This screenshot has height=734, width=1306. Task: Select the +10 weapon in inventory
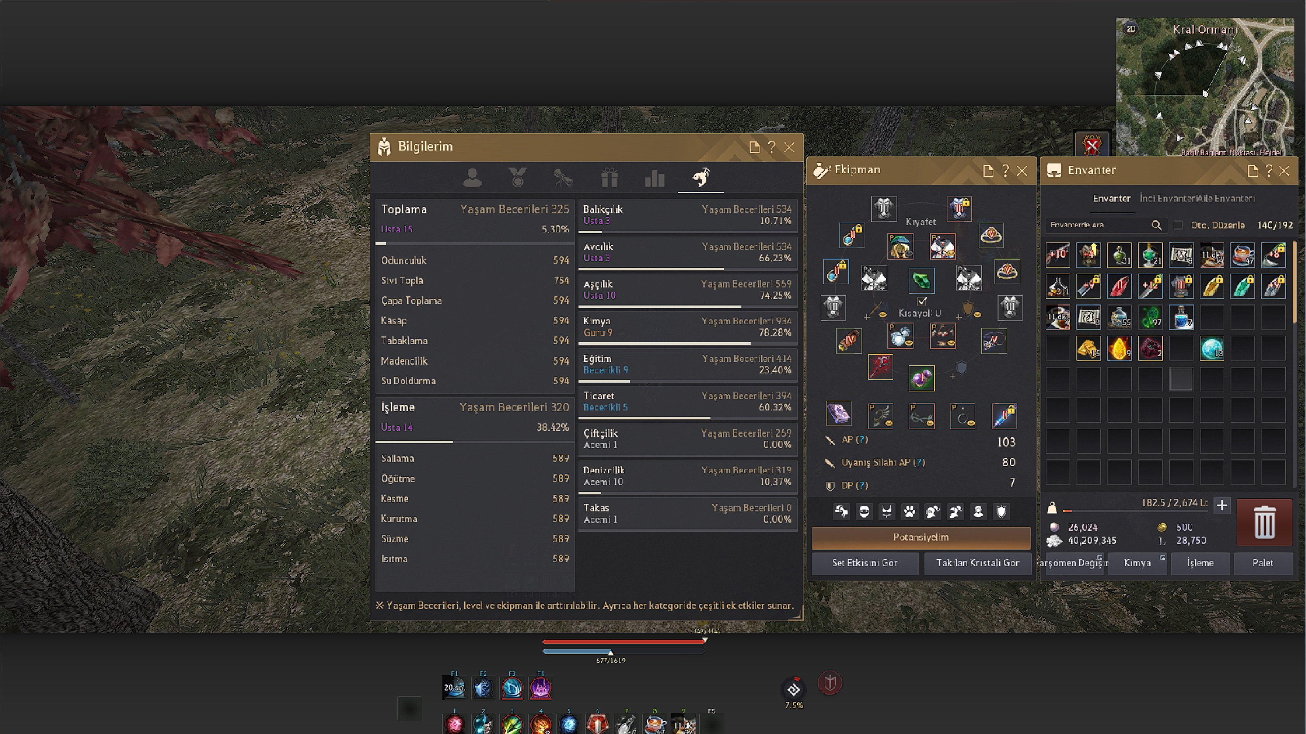pyautogui.click(x=1058, y=255)
